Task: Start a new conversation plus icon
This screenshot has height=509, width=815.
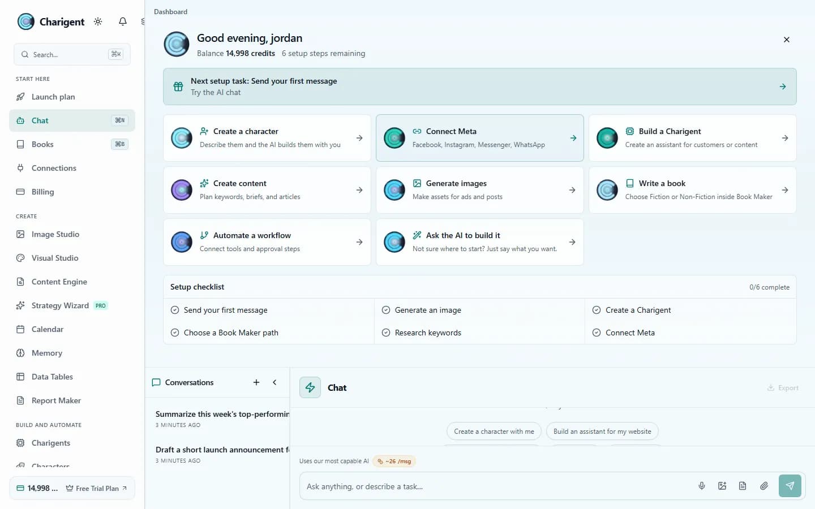Action: (256, 382)
